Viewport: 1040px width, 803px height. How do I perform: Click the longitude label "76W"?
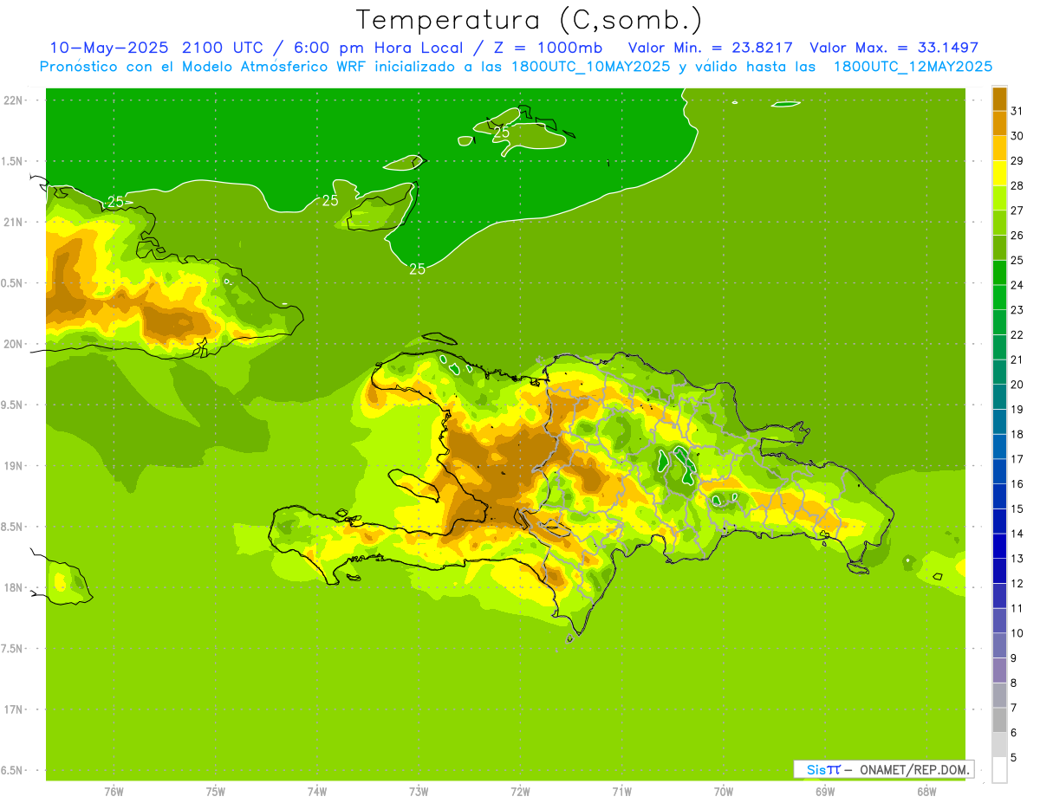[114, 791]
